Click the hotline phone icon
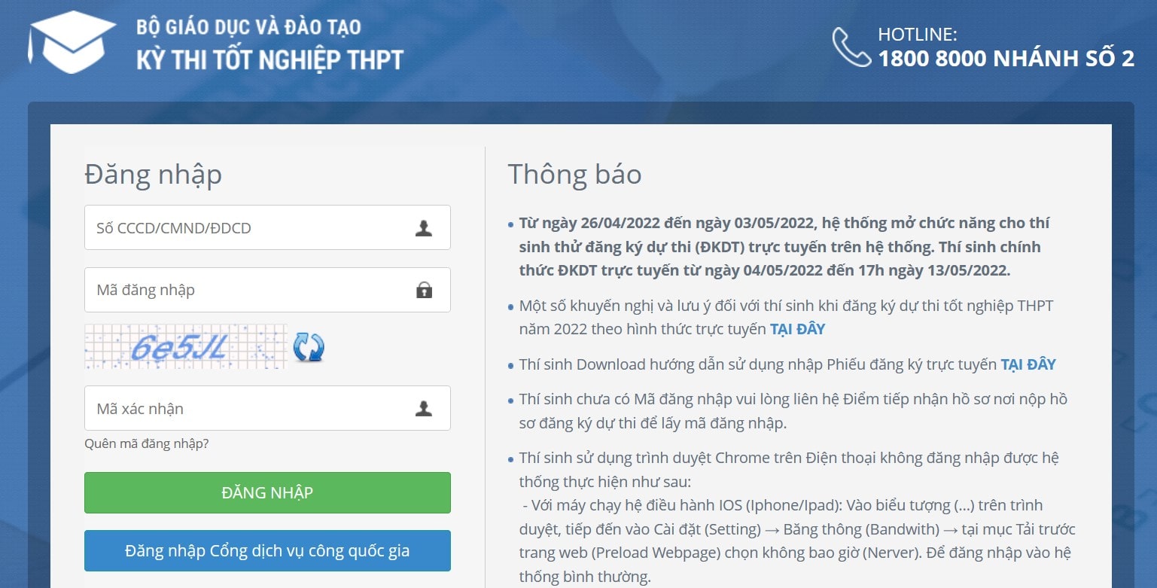The width and height of the screenshot is (1157, 588). pos(851,47)
